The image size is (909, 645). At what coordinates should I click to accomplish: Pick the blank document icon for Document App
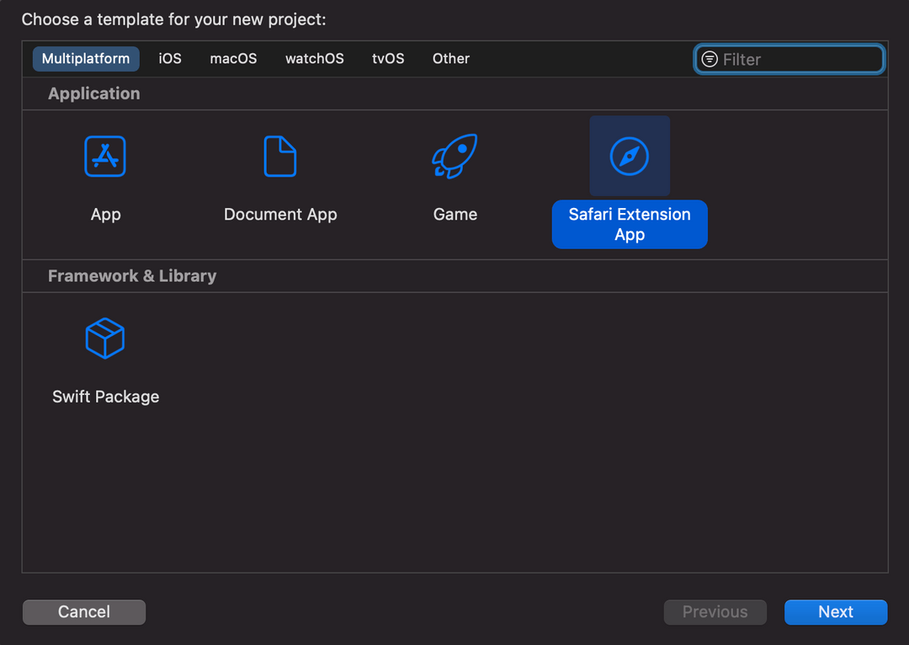280,156
